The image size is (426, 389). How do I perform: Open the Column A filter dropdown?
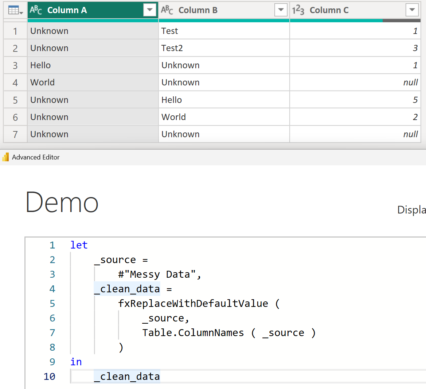pos(149,10)
